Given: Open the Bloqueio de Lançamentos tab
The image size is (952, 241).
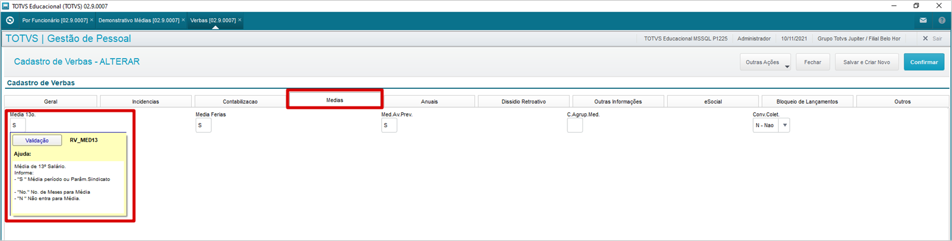Looking at the screenshot, I should point(807,102).
